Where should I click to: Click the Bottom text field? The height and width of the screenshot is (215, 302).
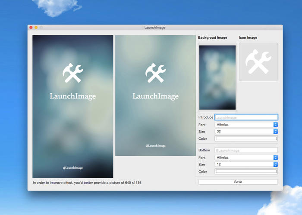click(x=246, y=150)
